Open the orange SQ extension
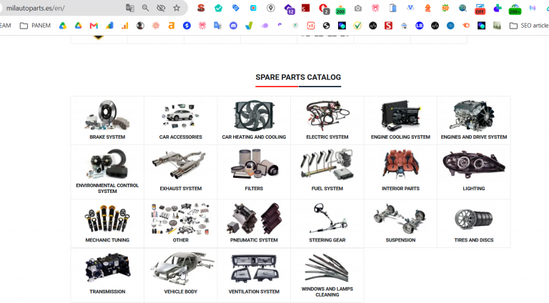 [x=445, y=8]
